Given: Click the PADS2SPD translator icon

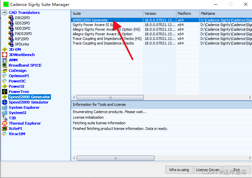Looking at the screenshot, I should (x=11, y=34).
